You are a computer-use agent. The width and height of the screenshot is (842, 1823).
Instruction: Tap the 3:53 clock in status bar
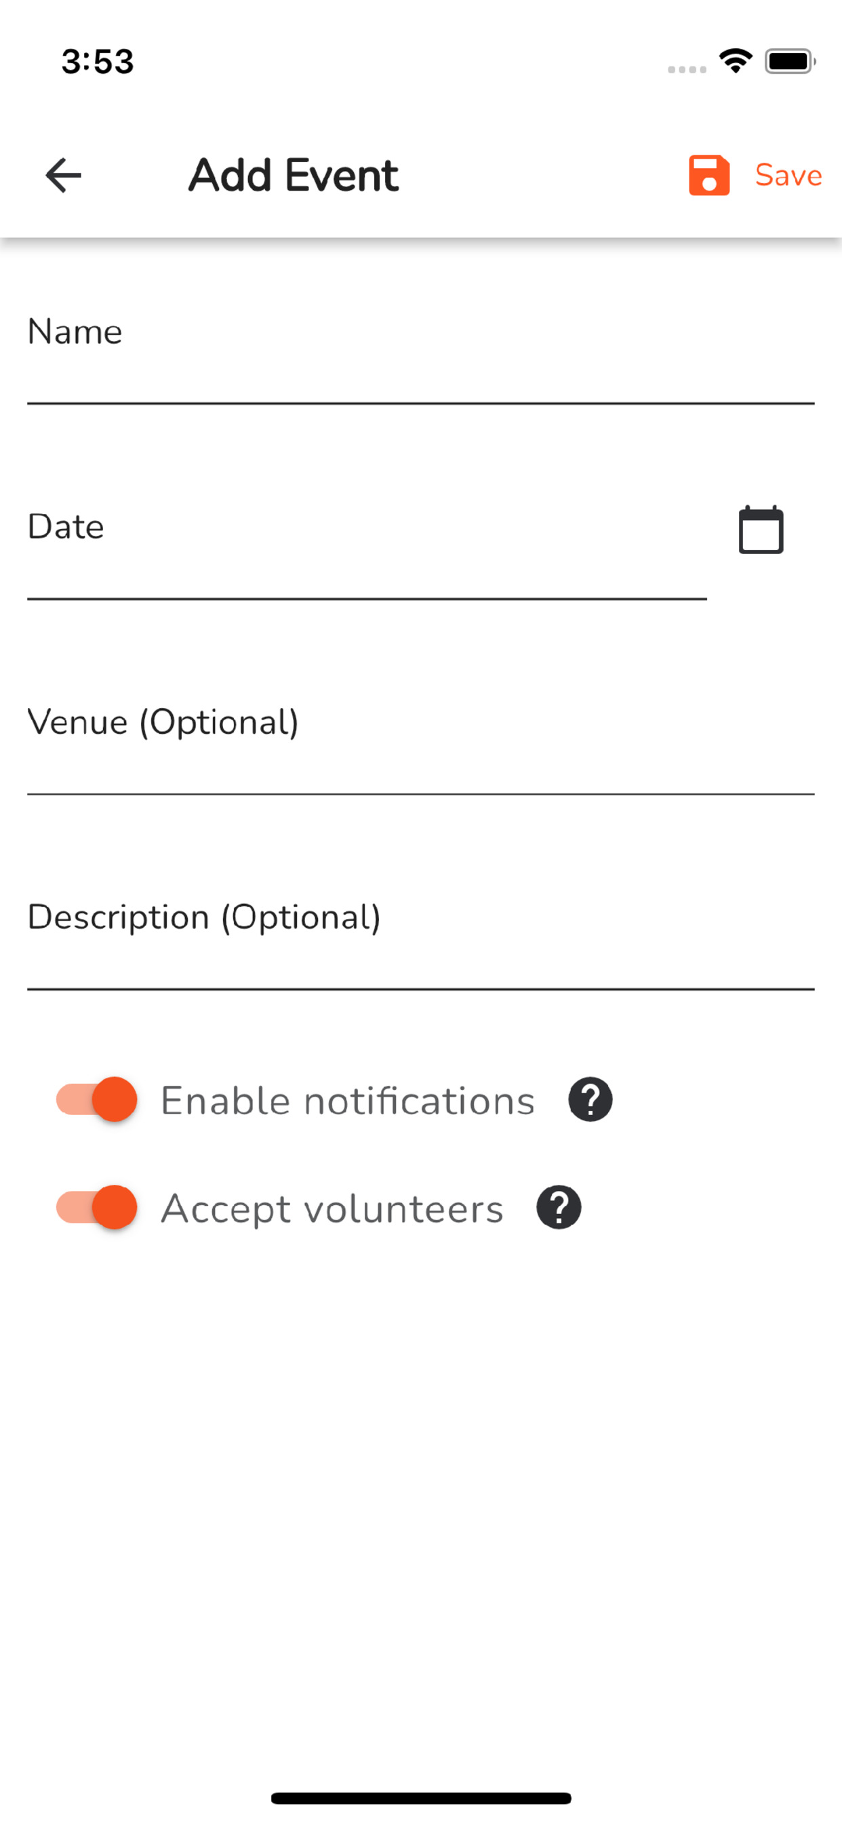click(x=98, y=62)
